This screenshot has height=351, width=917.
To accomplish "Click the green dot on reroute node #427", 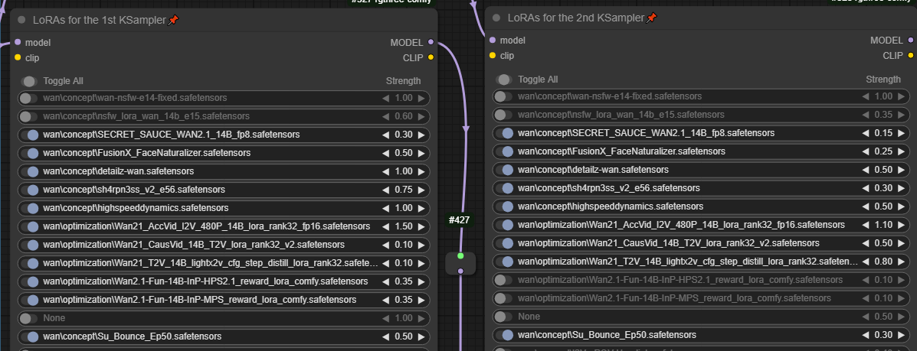I will (x=460, y=256).
